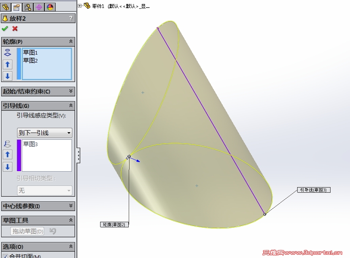Click the guide line endpoint at the base ellipse
The image size is (350, 258).
pyautogui.click(x=265, y=214)
